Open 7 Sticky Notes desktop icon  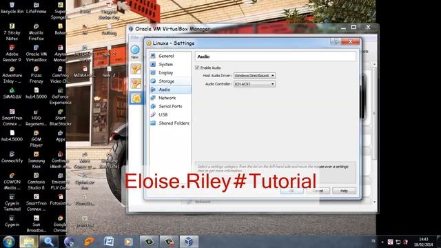point(12,32)
